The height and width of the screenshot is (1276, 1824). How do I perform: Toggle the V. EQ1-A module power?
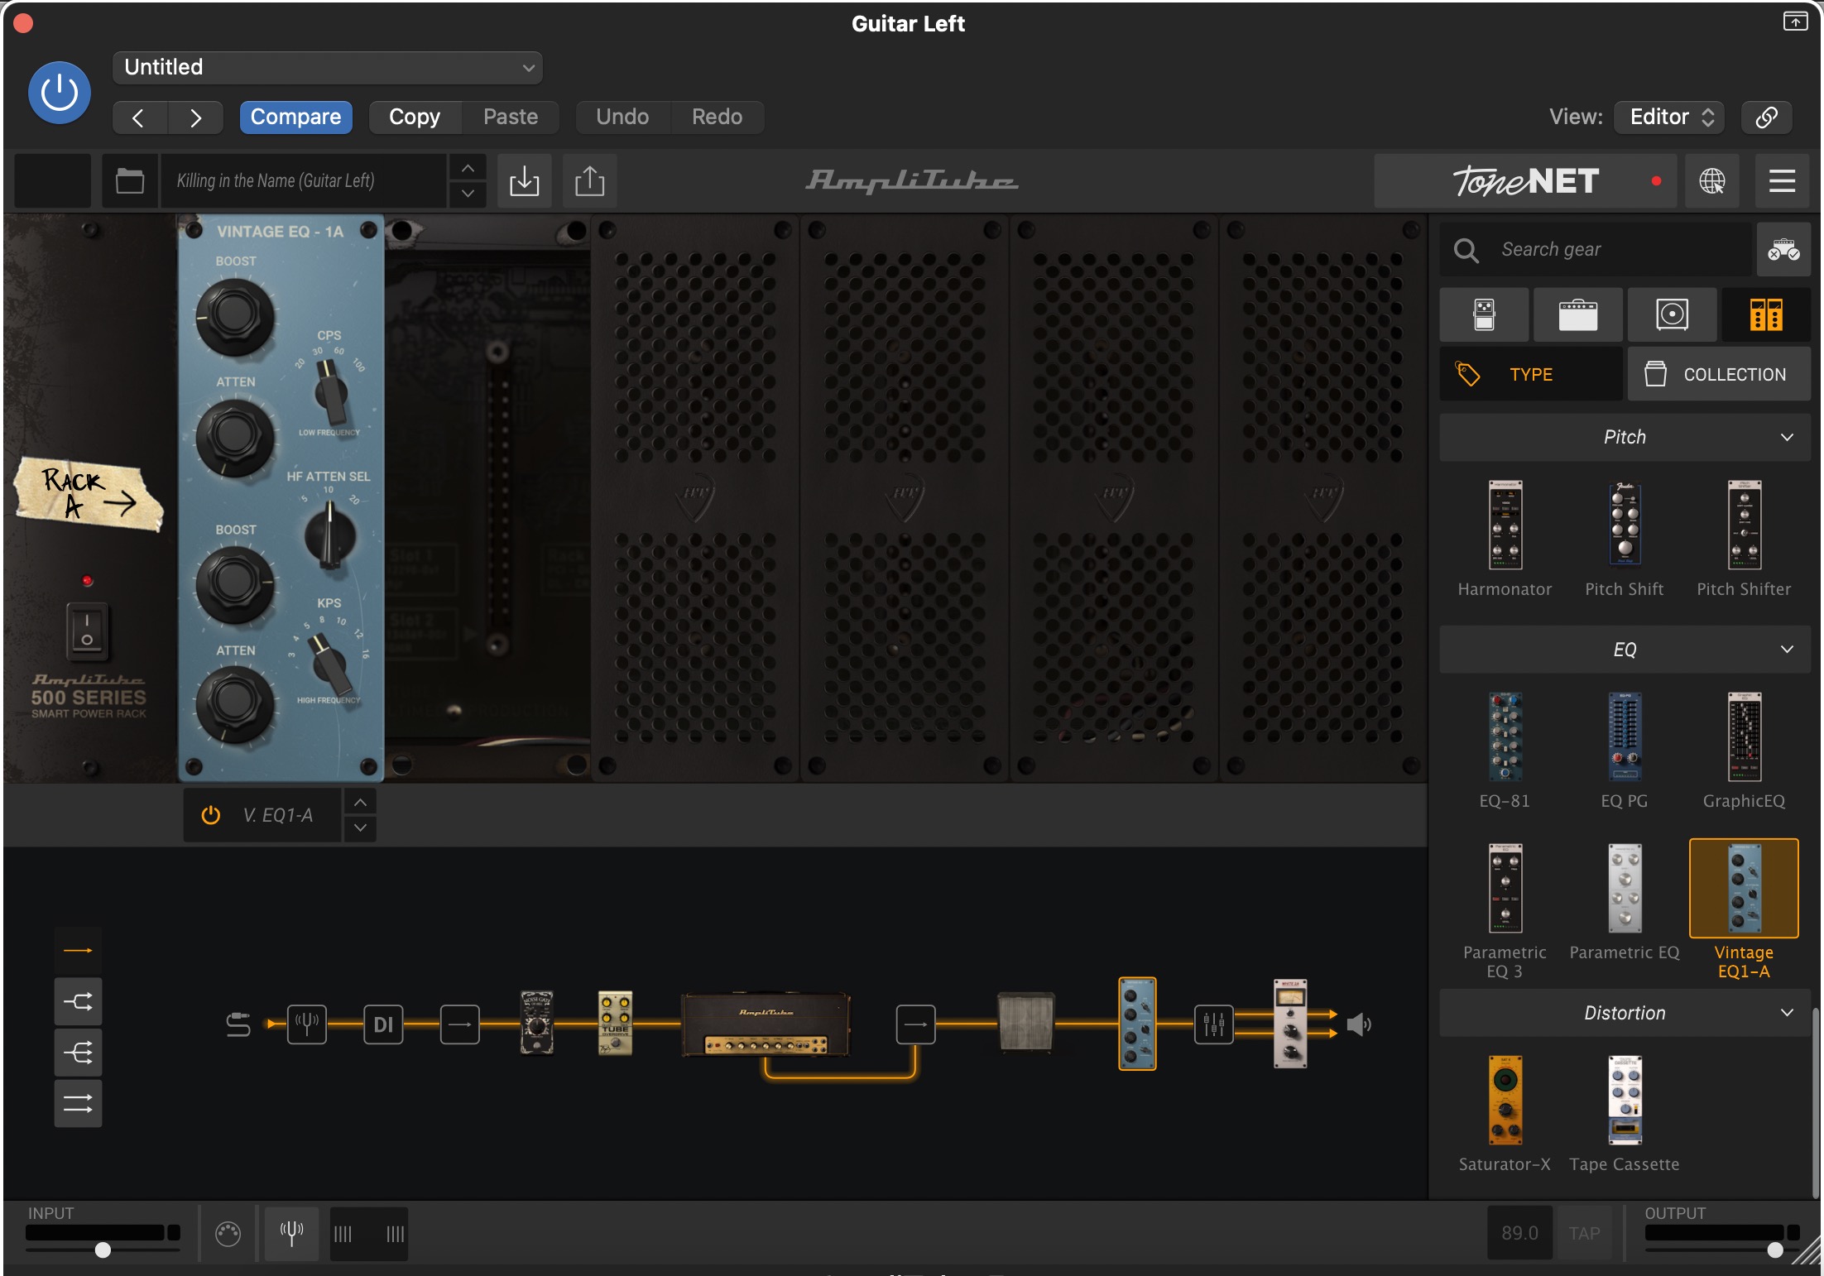click(x=211, y=815)
